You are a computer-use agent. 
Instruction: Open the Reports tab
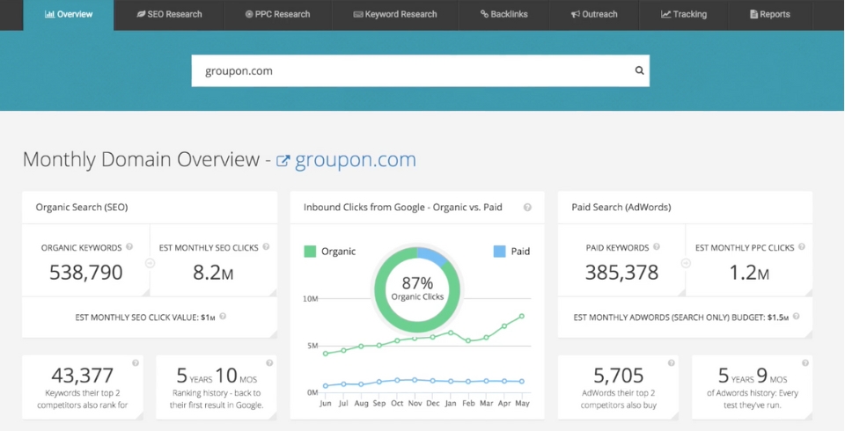pos(769,15)
